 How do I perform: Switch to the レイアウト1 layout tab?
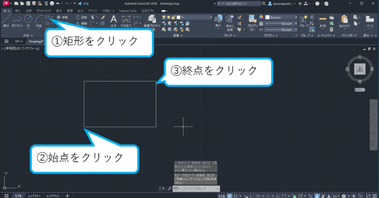tap(34, 196)
